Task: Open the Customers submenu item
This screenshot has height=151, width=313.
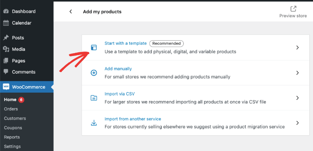Action: coord(15,118)
